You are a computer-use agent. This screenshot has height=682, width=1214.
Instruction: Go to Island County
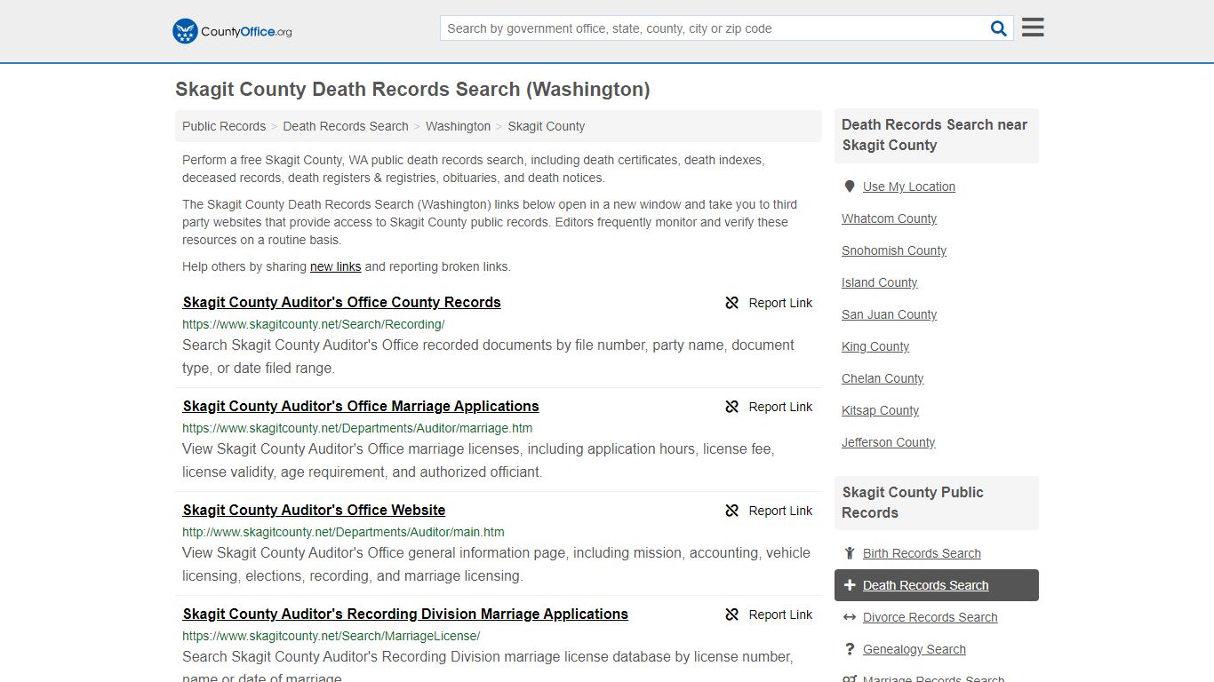click(879, 282)
